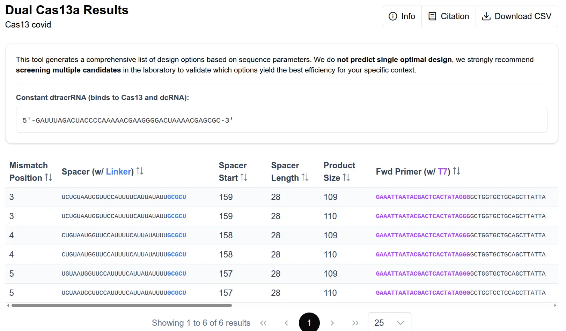Go to next results page
Image resolution: width=566 pixels, height=331 pixels.
(332, 323)
